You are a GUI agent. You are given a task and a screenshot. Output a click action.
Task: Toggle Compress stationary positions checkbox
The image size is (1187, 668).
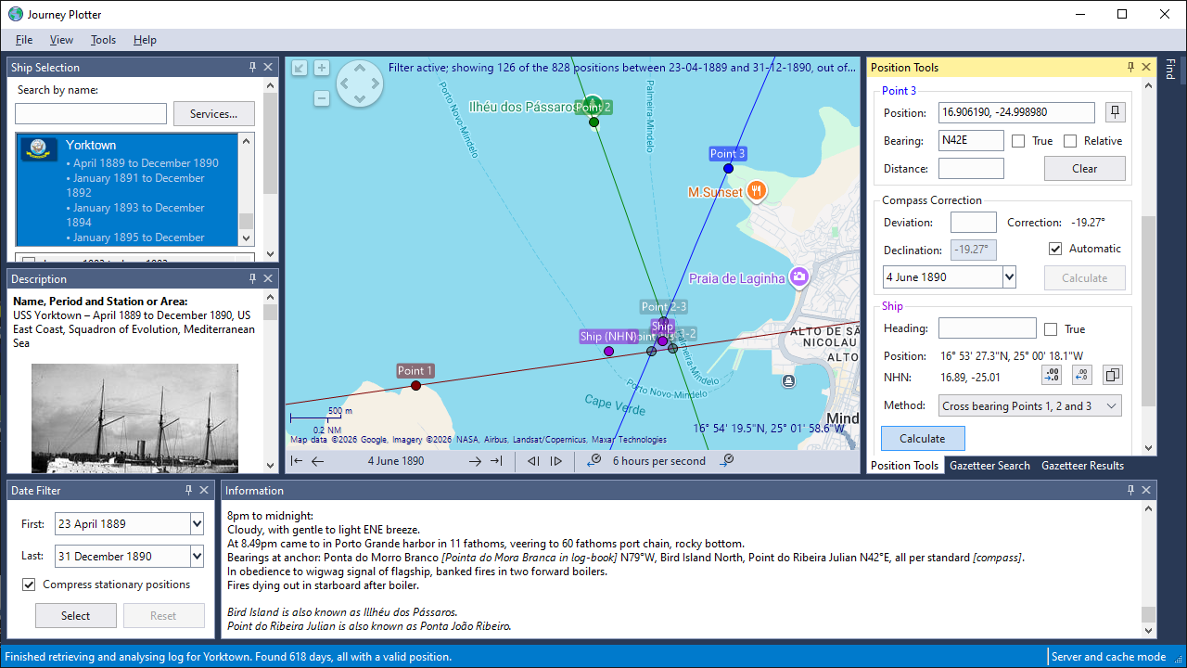(x=29, y=584)
